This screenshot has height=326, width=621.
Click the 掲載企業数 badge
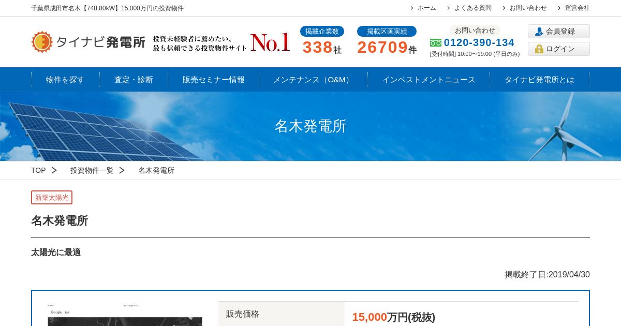click(x=322, y=31)
